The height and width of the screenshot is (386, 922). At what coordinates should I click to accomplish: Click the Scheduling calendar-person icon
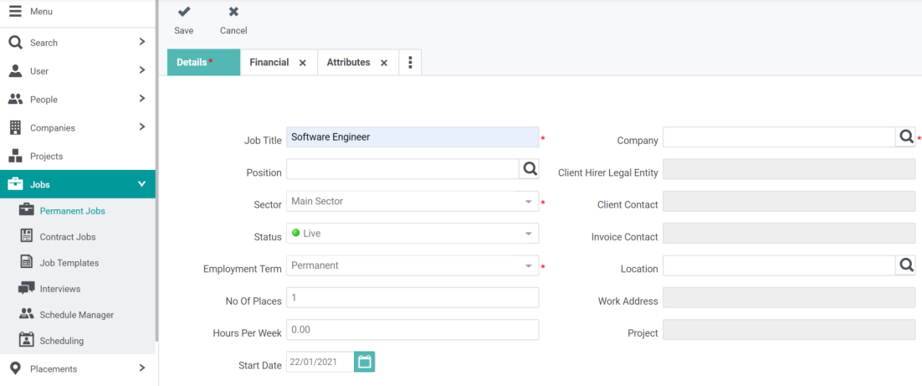[x=27, y=340]
